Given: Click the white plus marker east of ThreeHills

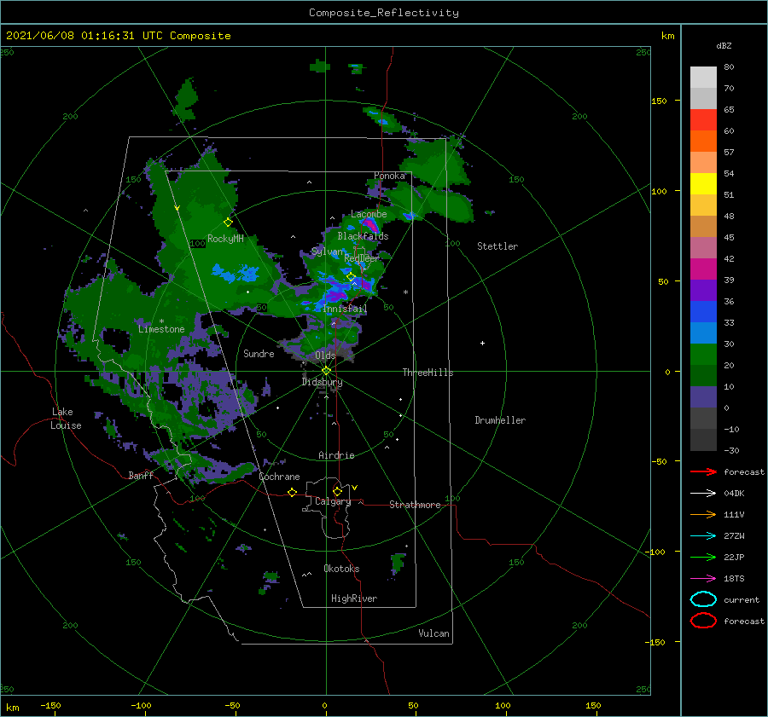Looking at the screenshot, I should (x=482, y=343).
